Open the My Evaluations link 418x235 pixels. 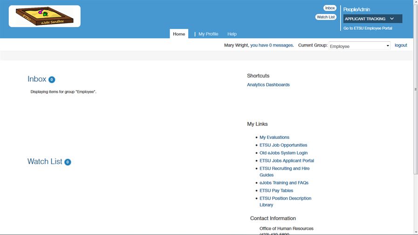click(x=274, y=137)
